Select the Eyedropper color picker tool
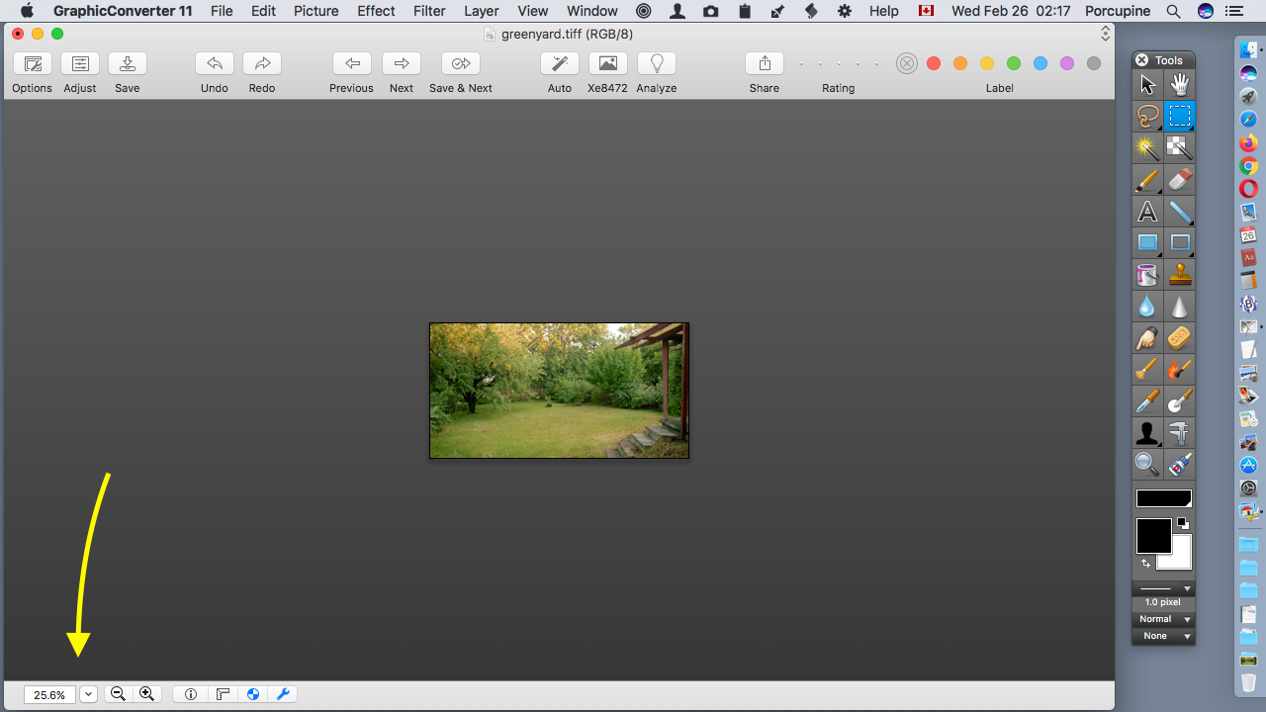The image size is (1266, 712). coord(1147,401)
